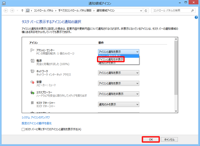Click the computer icon in the address bar
Image resolution: width=200 pixels, height=146 pixels.
coord(28,10)
